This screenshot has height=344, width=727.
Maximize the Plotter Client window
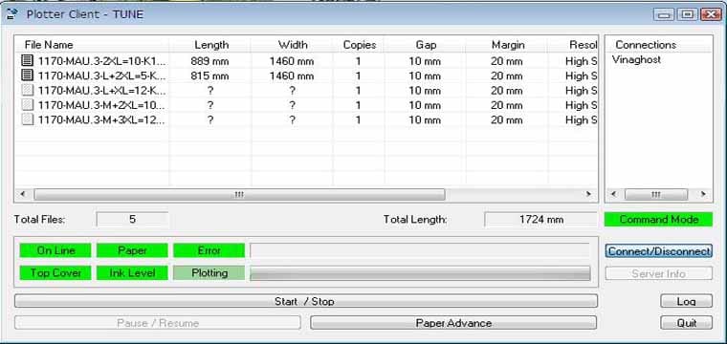coord(687,14)
